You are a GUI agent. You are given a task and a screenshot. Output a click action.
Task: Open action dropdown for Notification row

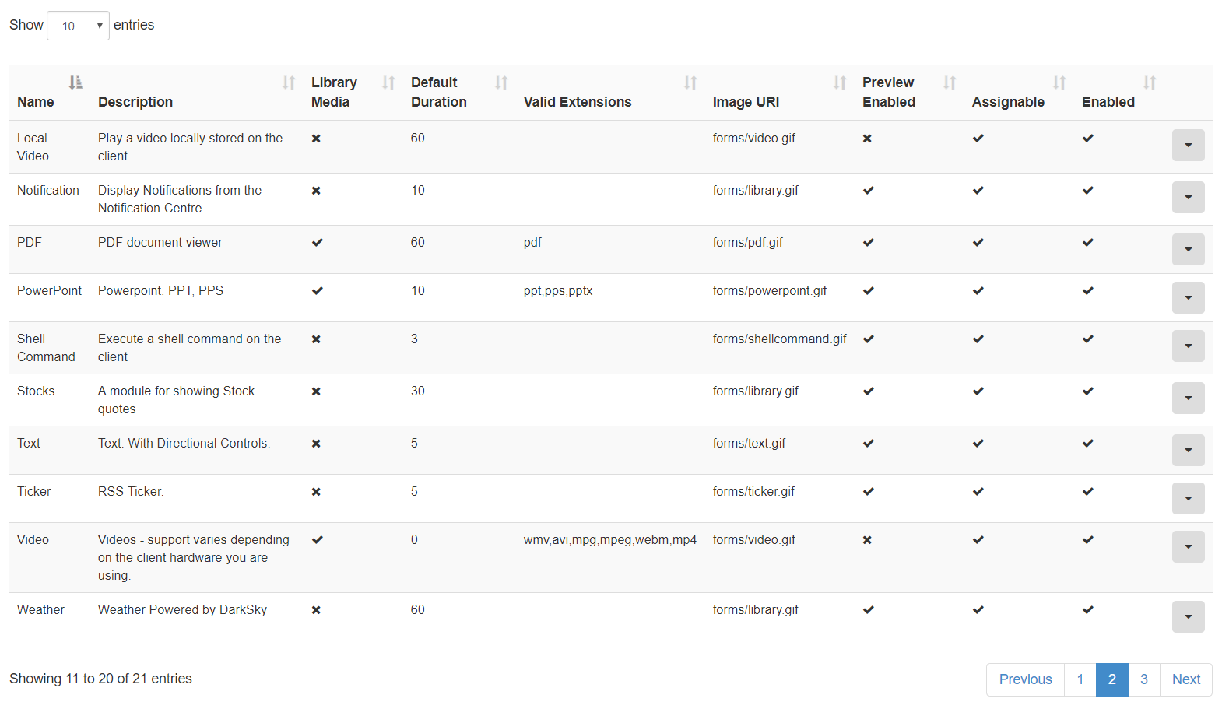(x=1188, y=197)
